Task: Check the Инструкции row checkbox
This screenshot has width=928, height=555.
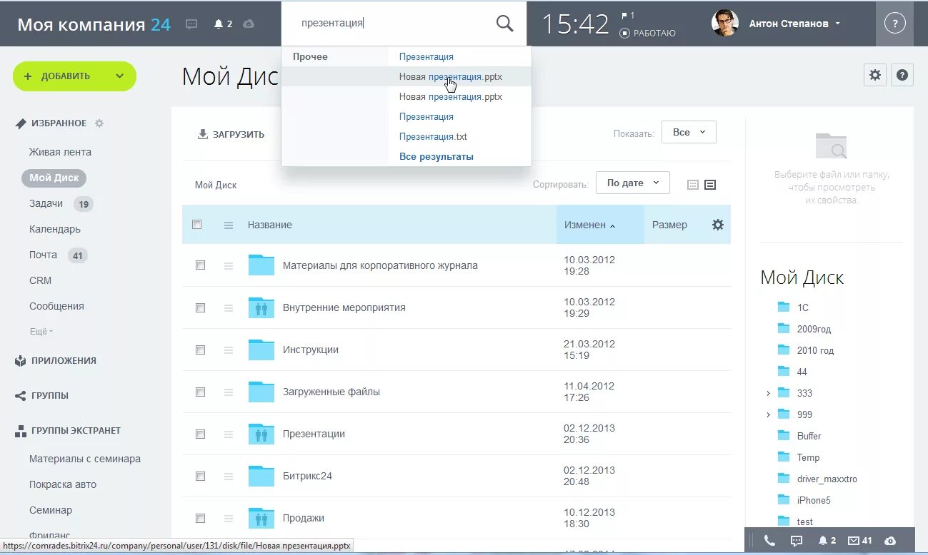Action: pyautogui.click(x=200, y=350)
